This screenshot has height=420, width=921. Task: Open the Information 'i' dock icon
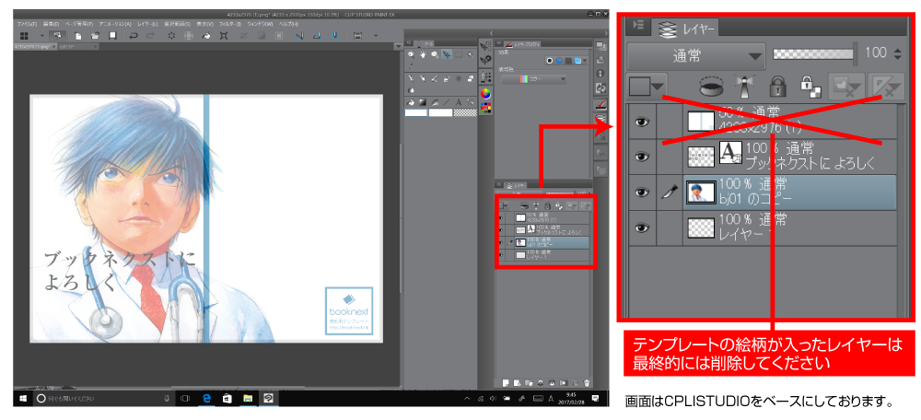tap(600, 74)
